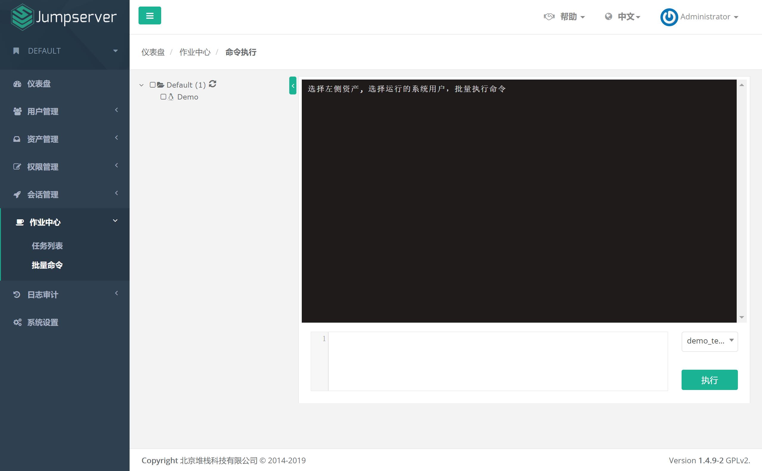Open 仪表盘 dashboard in sidebar
This screenshot has width=762, height=471.
coord(65,84)
